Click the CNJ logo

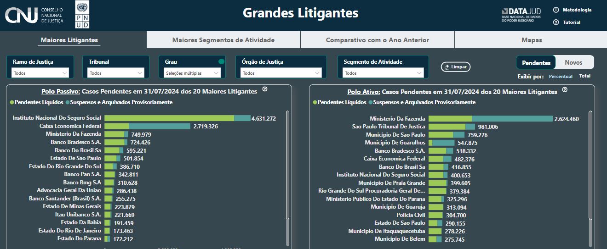point(34,15)
